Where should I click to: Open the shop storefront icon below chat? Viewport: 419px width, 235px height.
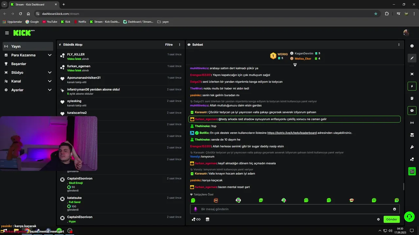(x=207, y=219)
